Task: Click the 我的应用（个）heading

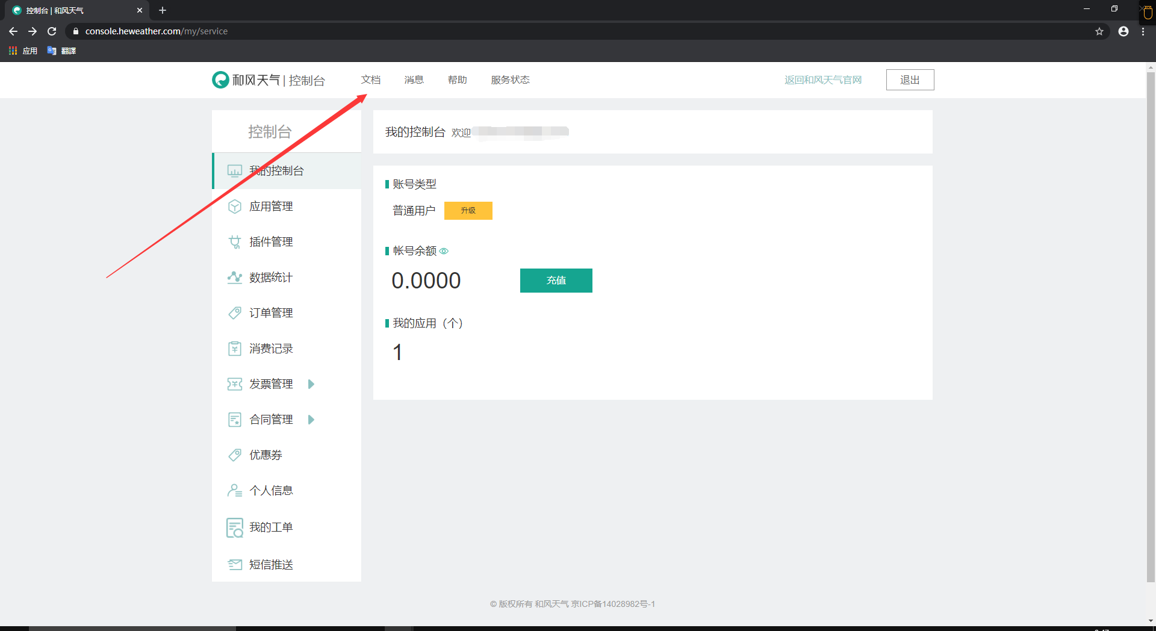Action: [427, 323]
